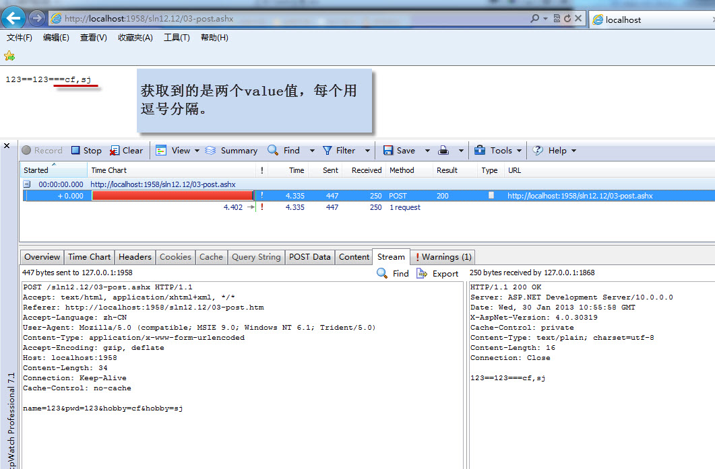The height and width of the screenshot is (469, 715).
Task: Expand the Help dropdown arrow
Action: pos(573,151)
